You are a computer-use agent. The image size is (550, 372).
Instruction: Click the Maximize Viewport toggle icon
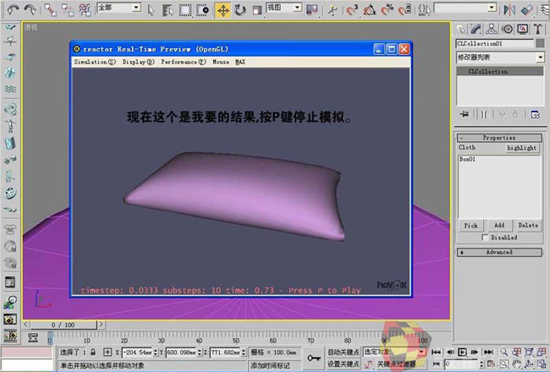542,364
